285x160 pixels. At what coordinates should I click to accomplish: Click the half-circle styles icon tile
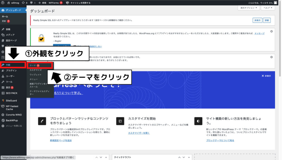tap(198, 121)
